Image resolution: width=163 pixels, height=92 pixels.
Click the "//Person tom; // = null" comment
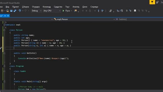(x=31, y=87)
